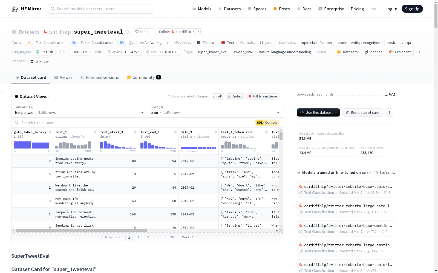Screen dimensions: 438x273
Task: Show the extra libraries +1
Action: (418, 52)
